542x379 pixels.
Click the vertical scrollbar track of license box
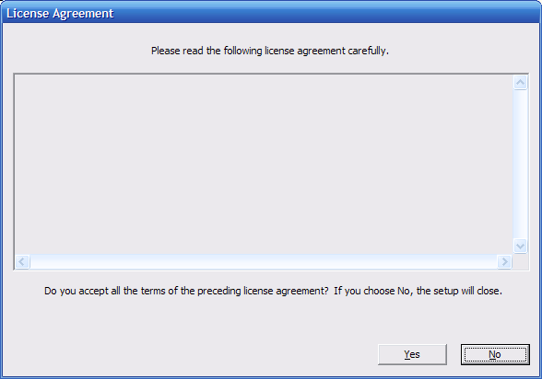[x=520, y=165]
